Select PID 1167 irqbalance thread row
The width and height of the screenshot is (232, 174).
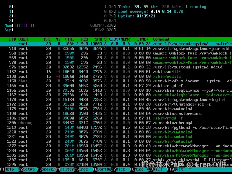point(116,95)
